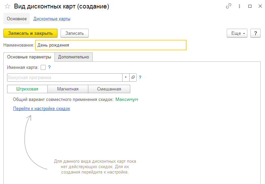Open the Бонусная программа form via open icon
This screenshot has height=184, width=265.
(x=133, y=77)
